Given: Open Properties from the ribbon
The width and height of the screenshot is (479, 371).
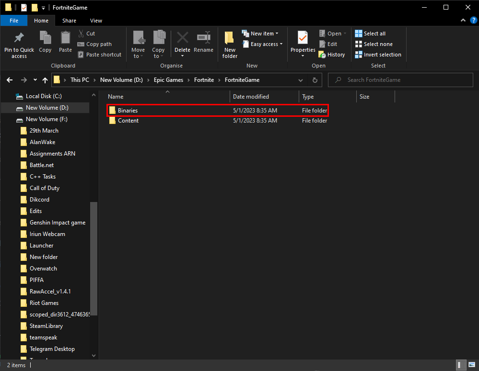Looking at the screenshot, I should click(303, 44).
